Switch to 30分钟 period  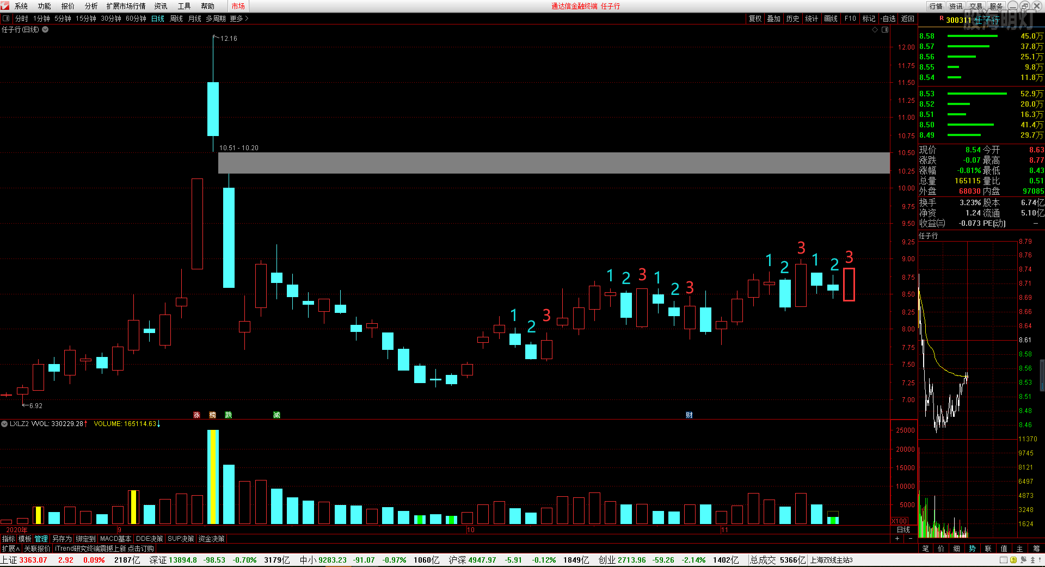[x=111, y=19]
